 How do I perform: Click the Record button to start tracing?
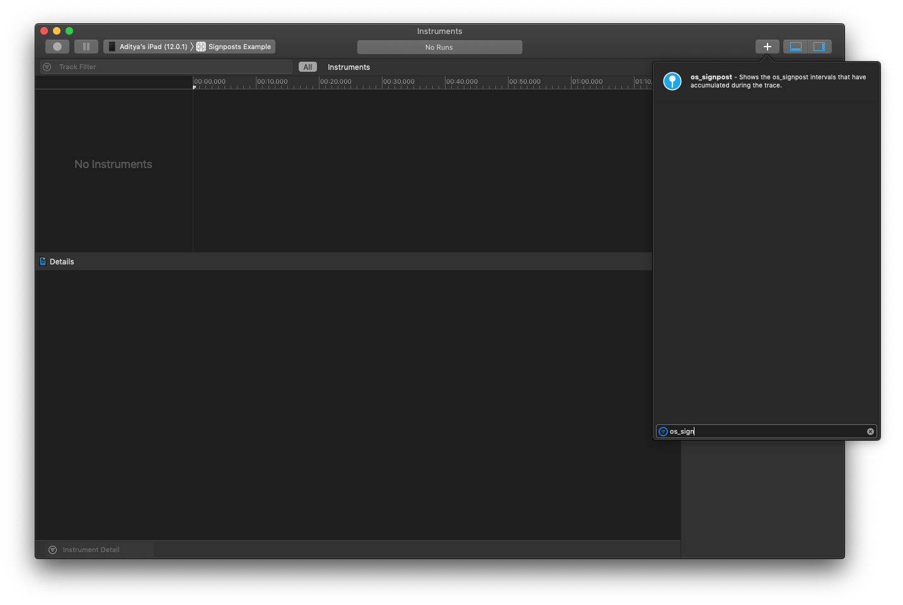57,46
